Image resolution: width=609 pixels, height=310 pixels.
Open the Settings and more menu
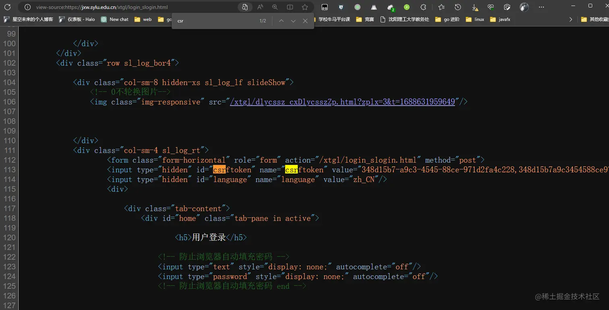click(541, 7)
